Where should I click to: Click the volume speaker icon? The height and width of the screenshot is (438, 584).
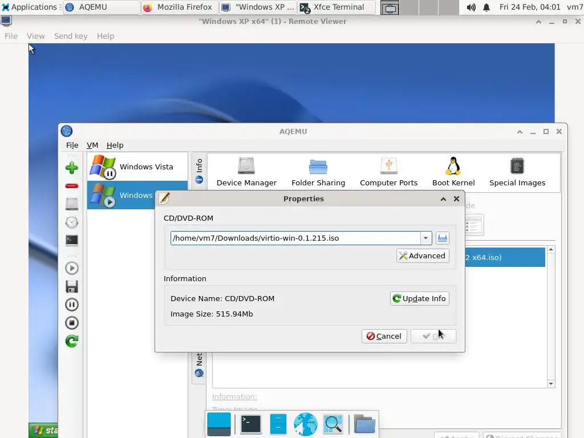pos(471,7)
